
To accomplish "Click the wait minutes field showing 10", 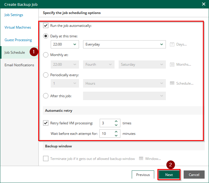I will click(110, 133).
